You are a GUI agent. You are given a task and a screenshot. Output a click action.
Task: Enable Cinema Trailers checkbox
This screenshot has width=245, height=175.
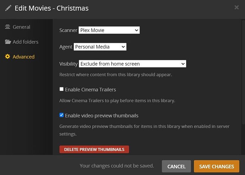click(x=61, y=89)
